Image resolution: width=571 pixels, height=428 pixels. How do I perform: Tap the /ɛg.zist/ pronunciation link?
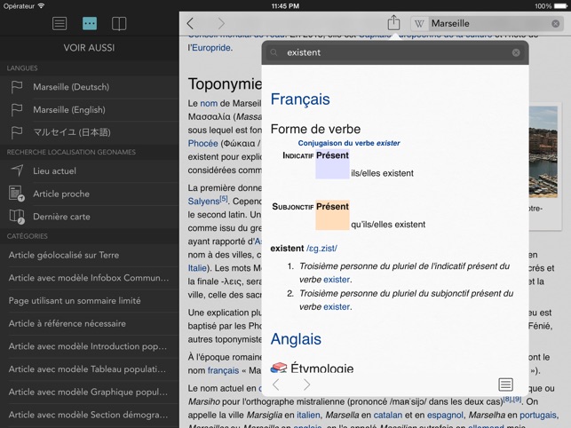coord(321,249)
